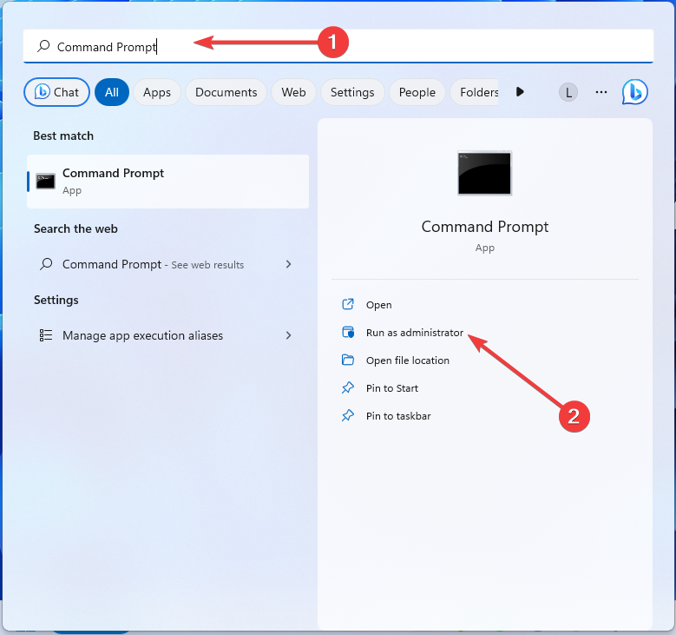Expand the Manage app execution aliases chevron
676x635 pixels.
click(x=288, y=335)
